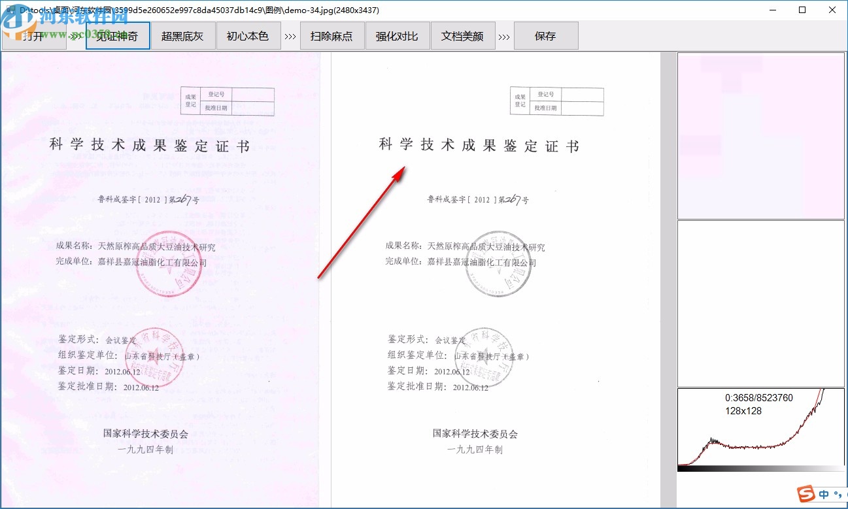Apply 强化对比 contrast enhancement
This screenshot has width=848, height=509.
click(397, 36)
